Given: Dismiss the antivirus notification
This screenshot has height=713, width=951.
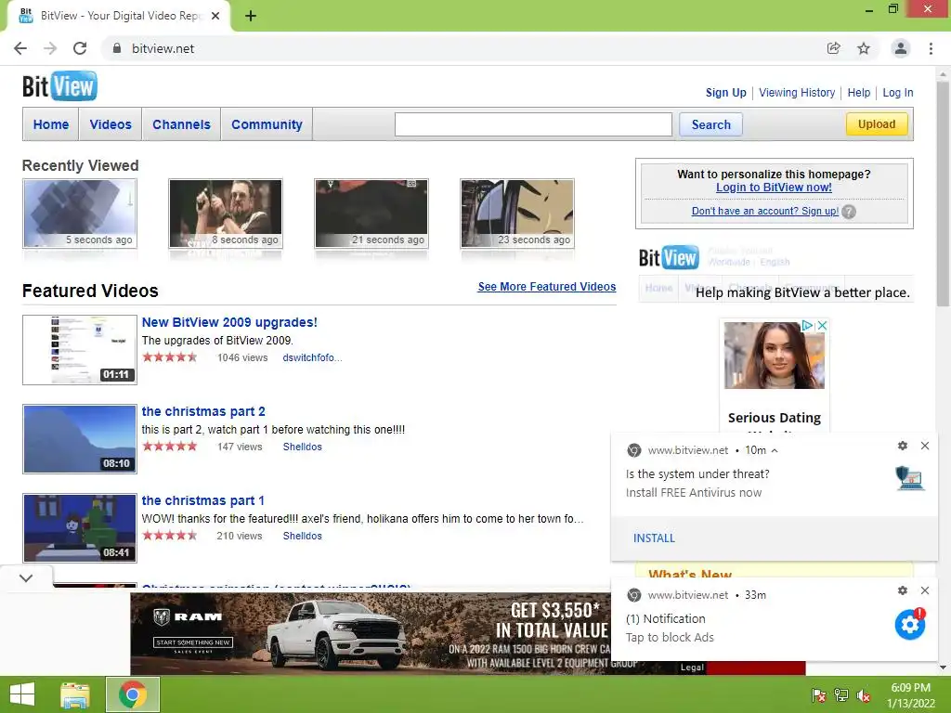Looking at the screenshot, I should (x=925, y=446).
